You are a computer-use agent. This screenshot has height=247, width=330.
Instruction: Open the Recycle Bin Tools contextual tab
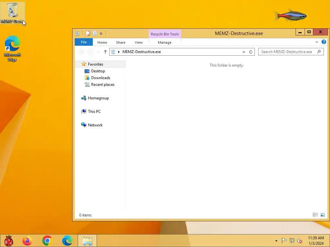coord(165,34)
